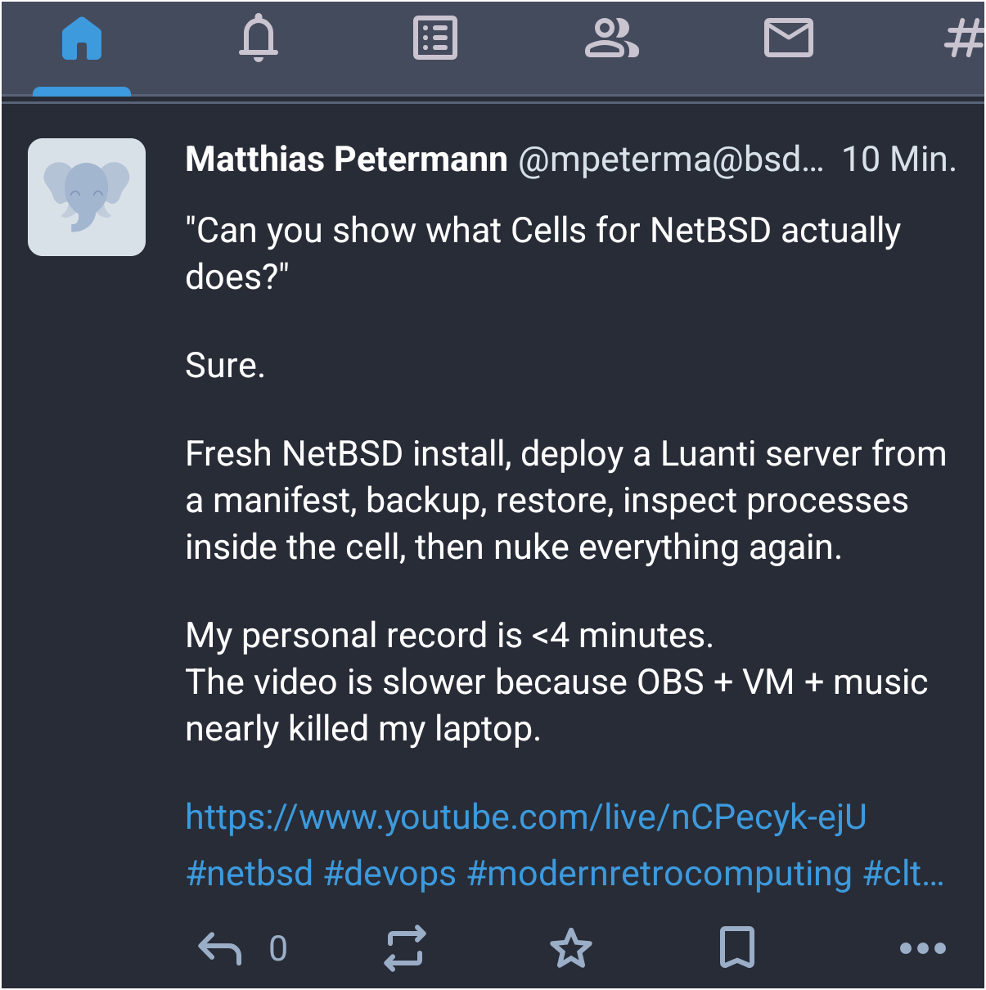Image resolution: width=986 pixels, height=990 pixels.
Task: Open the #devops hashtag
Action: click(x=389, y=874)
